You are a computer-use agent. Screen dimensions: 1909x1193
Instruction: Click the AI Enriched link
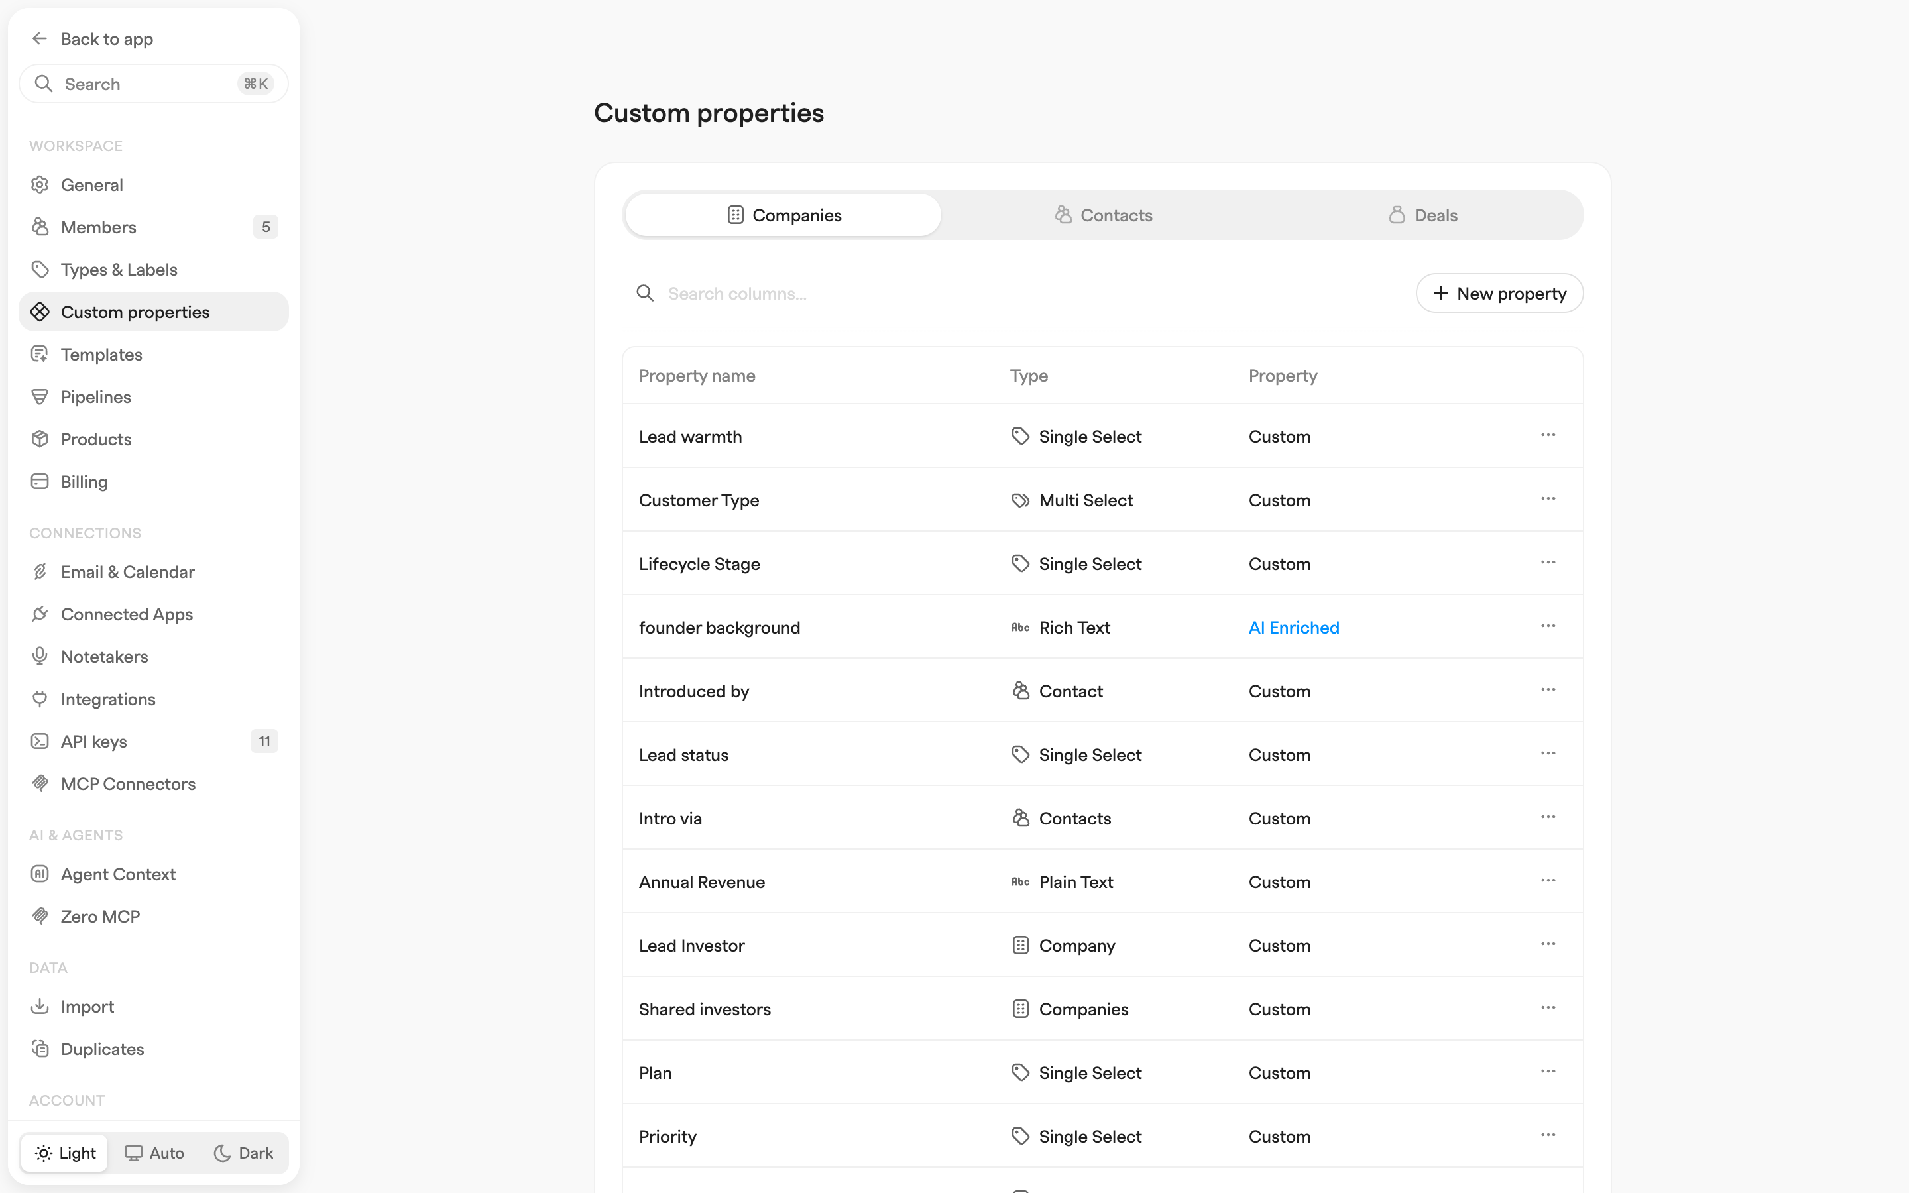(1294, 628)
